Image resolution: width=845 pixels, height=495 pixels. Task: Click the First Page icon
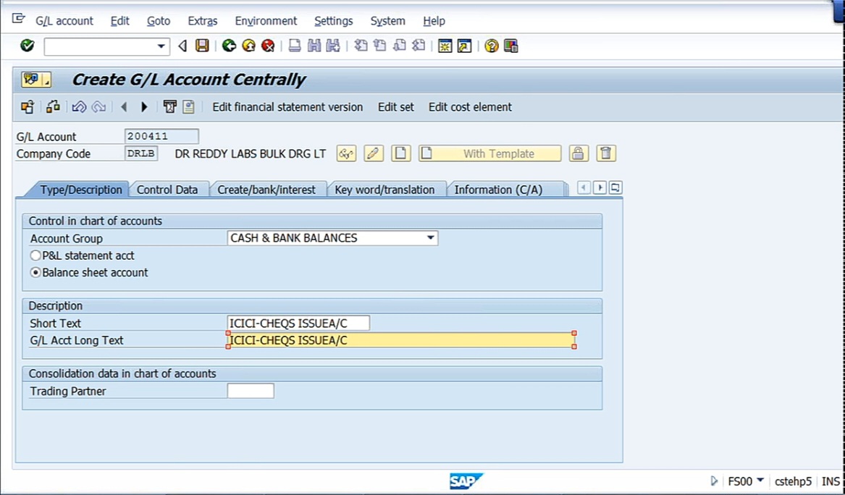361,46
